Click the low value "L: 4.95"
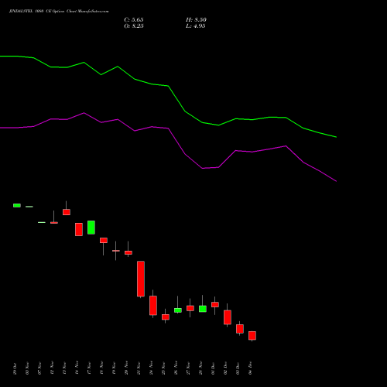The image size is (387, 387). [x=196, y=26]
